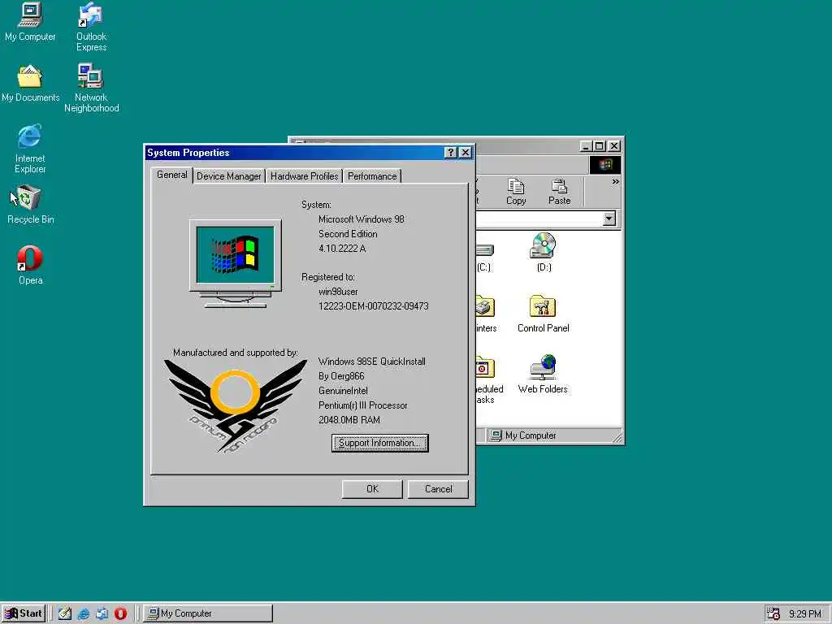
Task: Select the Outlook Express desktop shortcut
Action: [x=91, y=27]
